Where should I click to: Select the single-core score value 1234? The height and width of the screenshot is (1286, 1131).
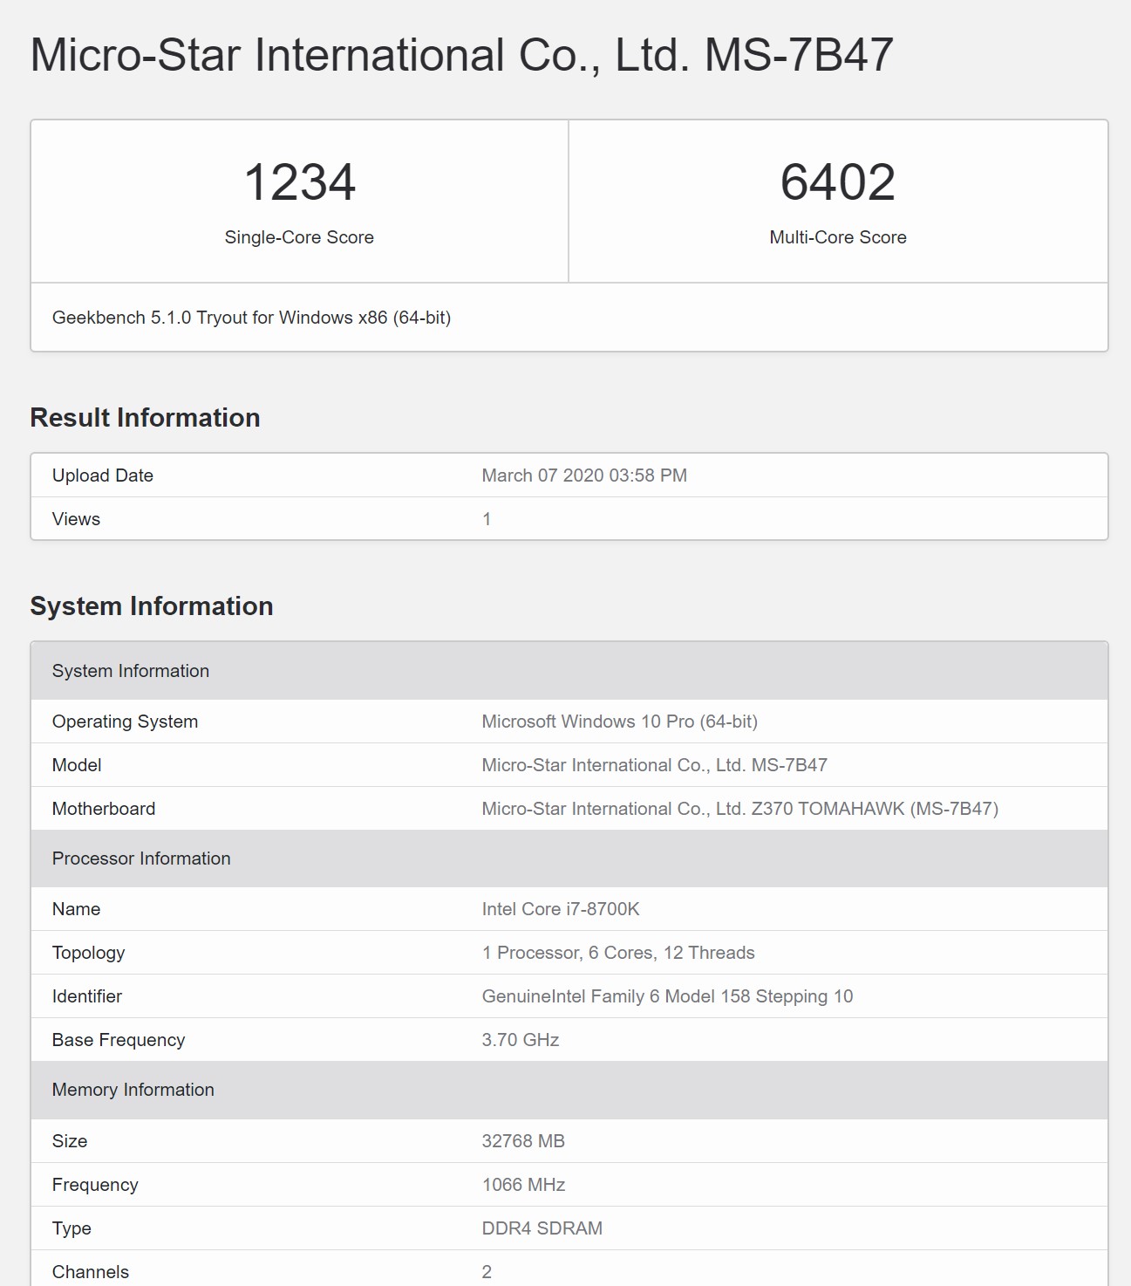click(299, 182)
